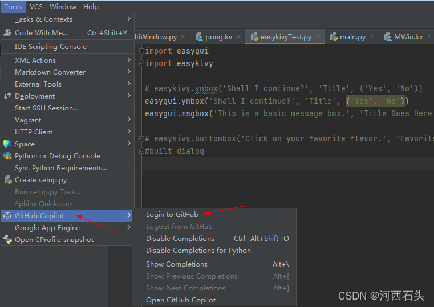Close the main.py tab
The image size is (434, 307).
372,36
